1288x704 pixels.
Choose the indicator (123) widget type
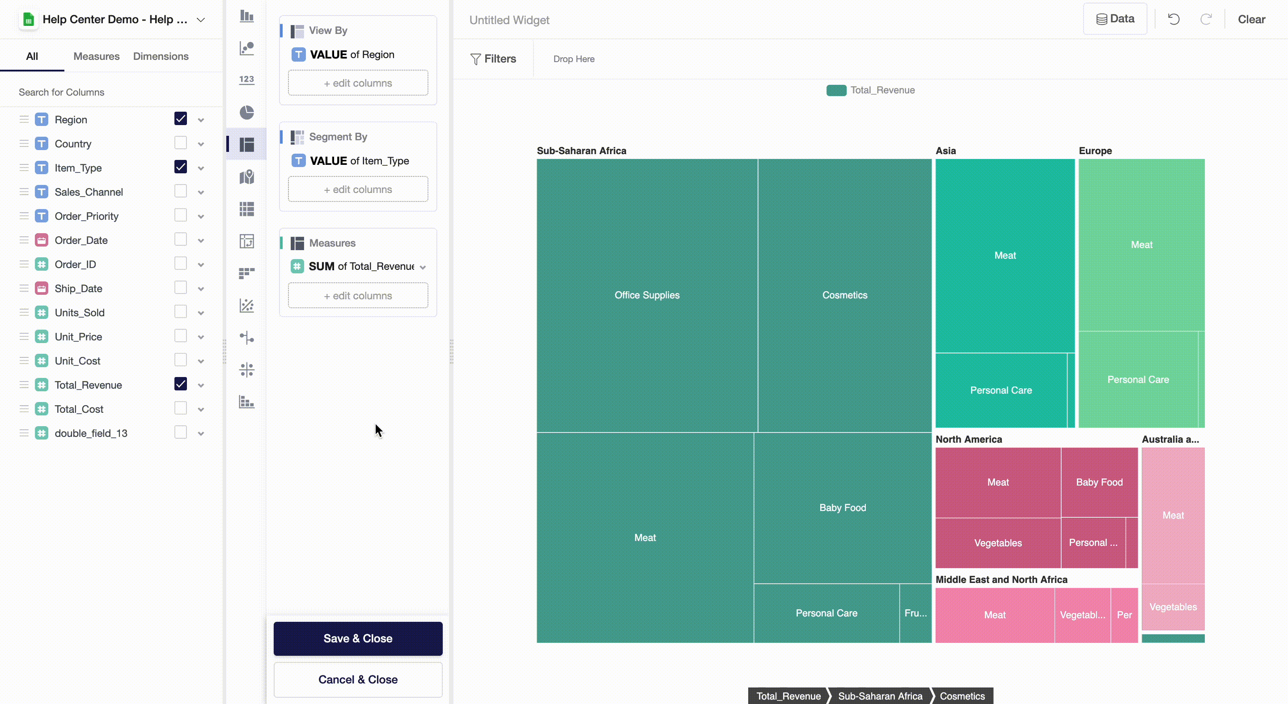click(x=246, y=80)
